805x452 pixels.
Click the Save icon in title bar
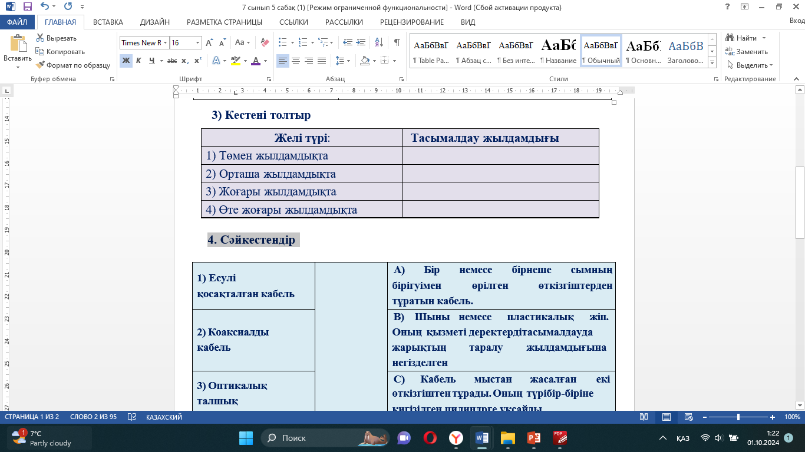[27, 7]
